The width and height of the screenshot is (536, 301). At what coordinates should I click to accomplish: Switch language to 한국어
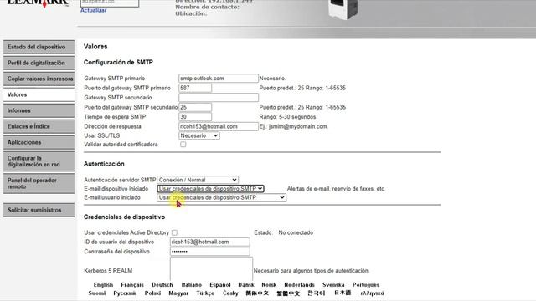point(317,293)
